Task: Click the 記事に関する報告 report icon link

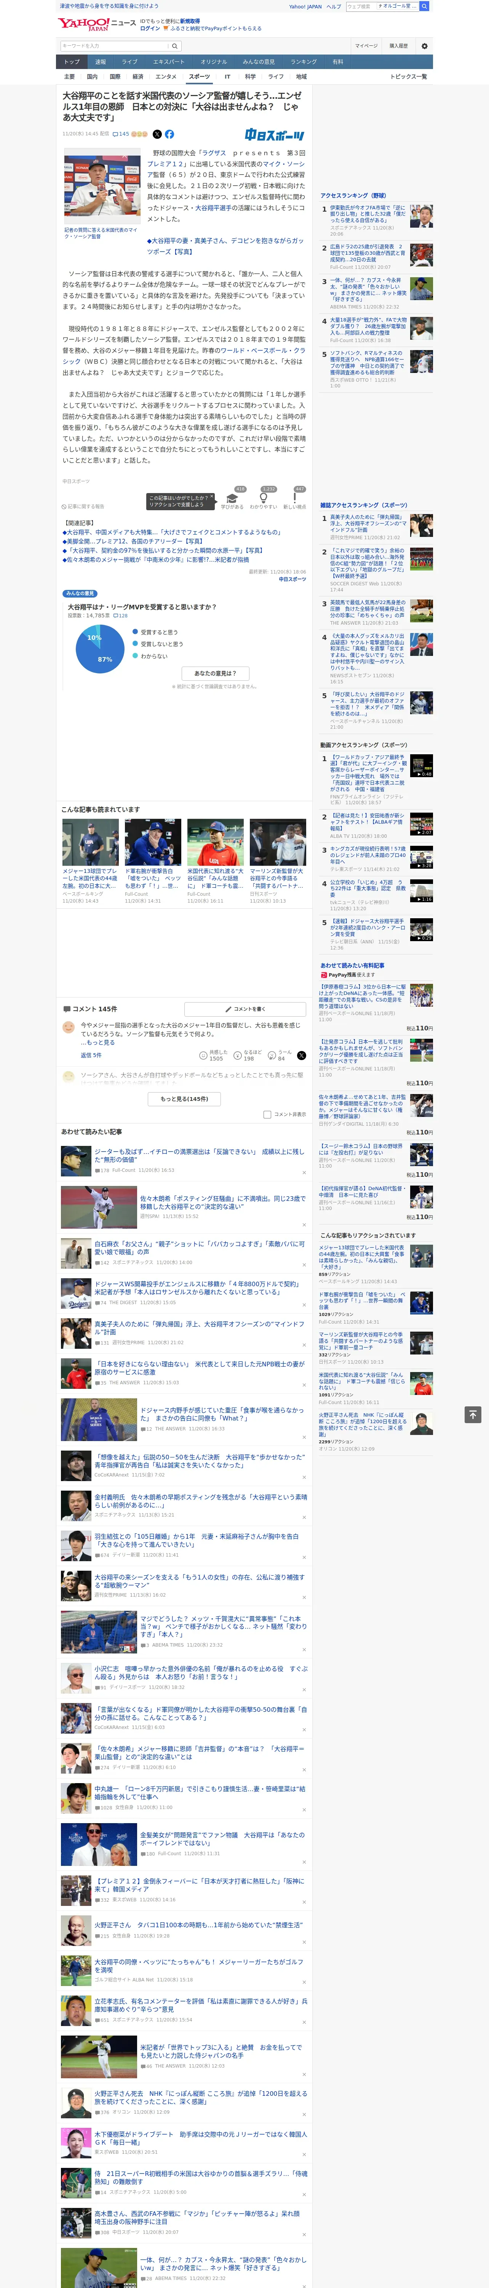Action: click(83, 506)
